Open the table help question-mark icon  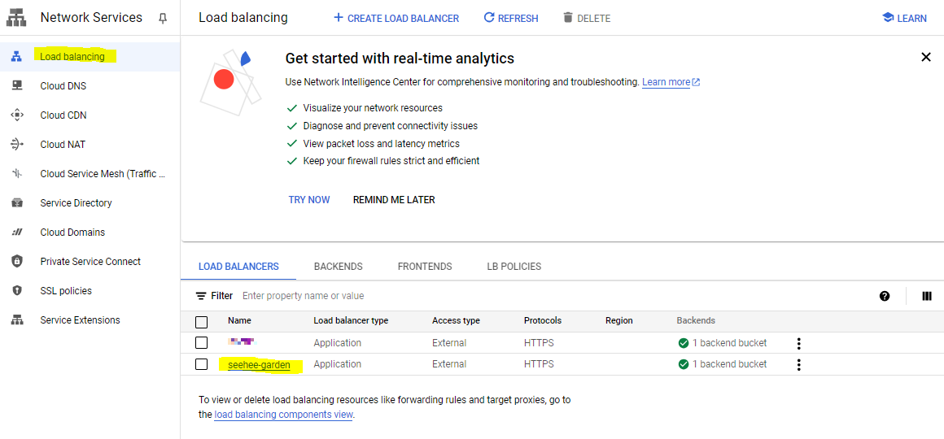tap(885, 296)
